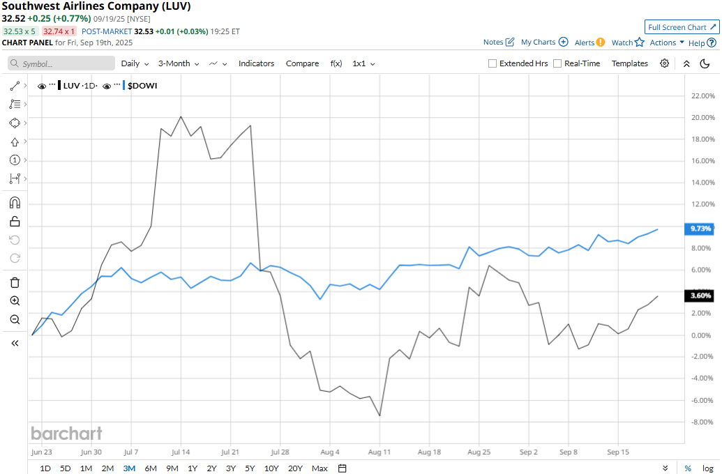The width and height of the screenshot is (722, 474).
Task: Select the price range measure tool
Action: [15, 178]
